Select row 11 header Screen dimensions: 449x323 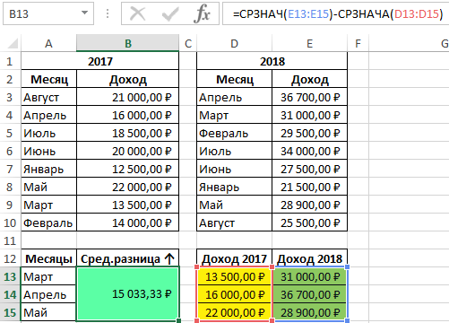[10, 240]
